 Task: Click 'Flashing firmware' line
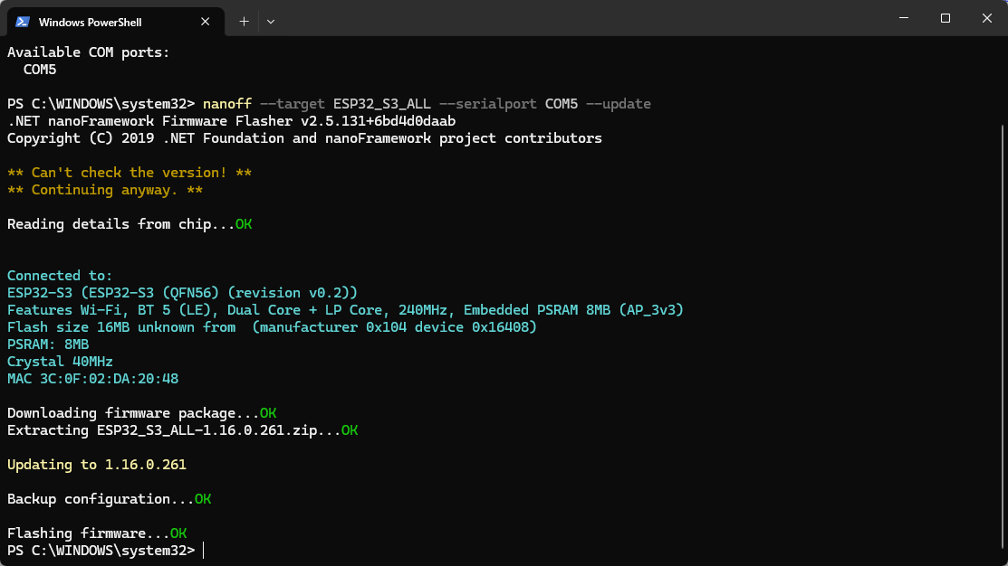(96, 533)
